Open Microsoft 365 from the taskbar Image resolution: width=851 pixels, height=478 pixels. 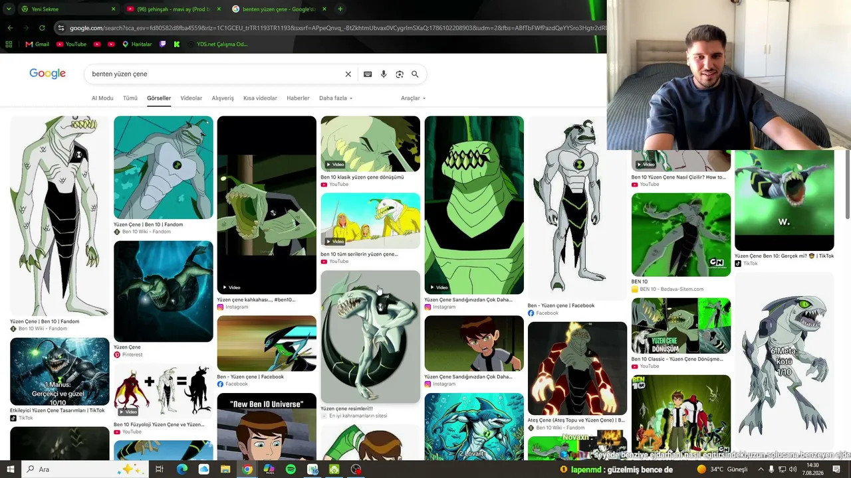click(269, 469)
